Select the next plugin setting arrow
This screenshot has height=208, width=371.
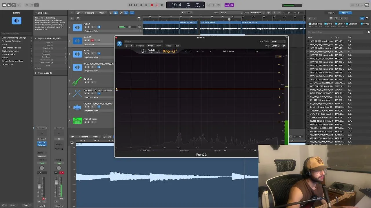click(131, 46)
